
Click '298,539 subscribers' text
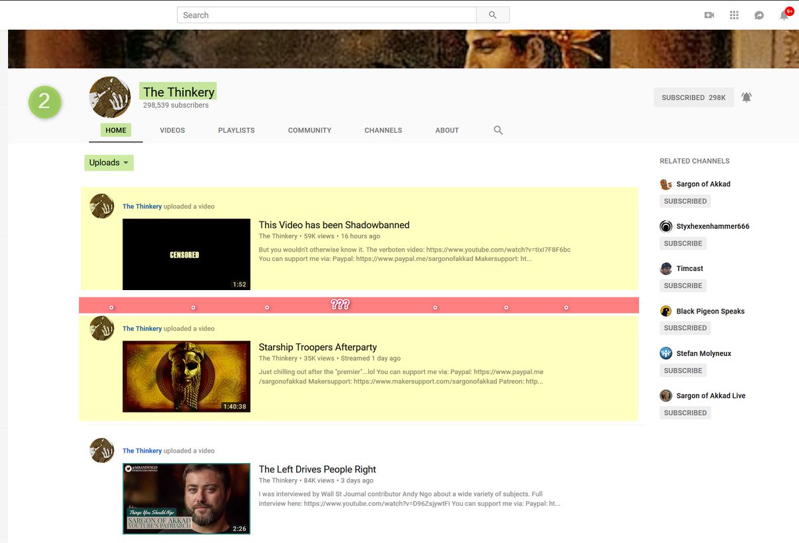coord(176,105)
